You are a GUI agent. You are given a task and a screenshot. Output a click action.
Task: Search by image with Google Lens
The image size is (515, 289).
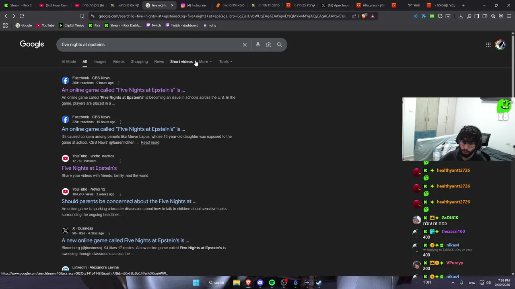point(269,45)
